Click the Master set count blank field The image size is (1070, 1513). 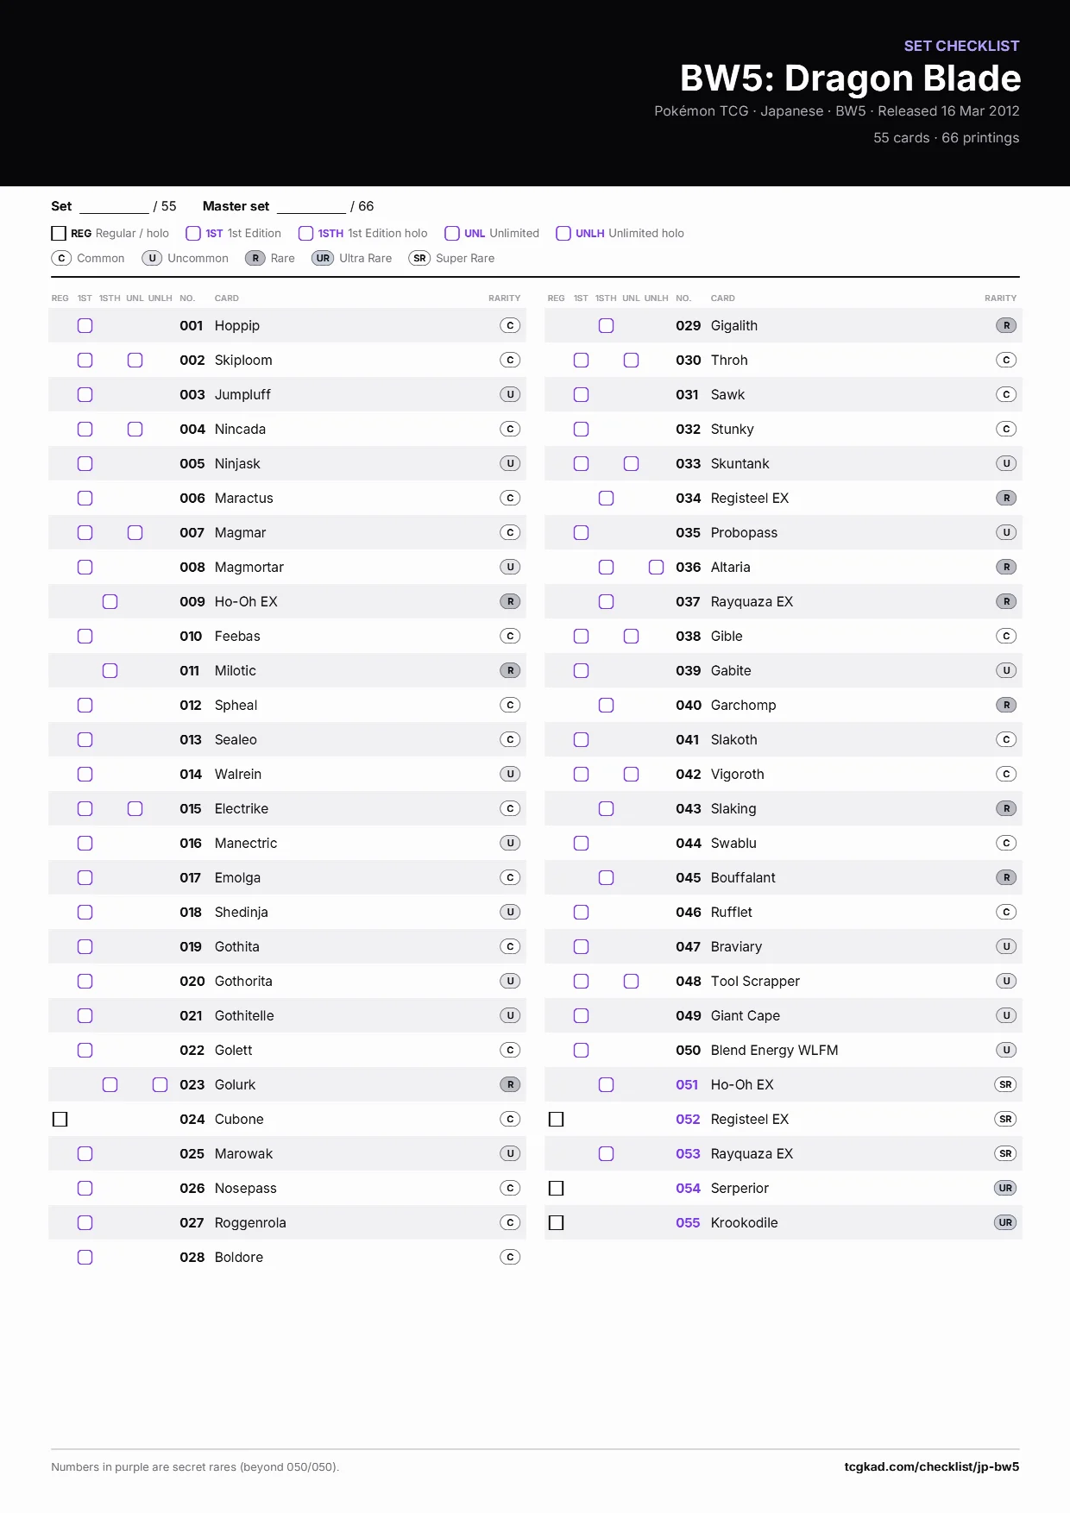(312, 206)
